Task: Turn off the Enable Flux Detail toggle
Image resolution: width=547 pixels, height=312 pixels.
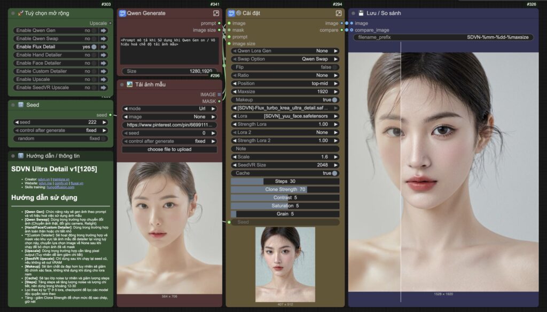Action: 94,47
